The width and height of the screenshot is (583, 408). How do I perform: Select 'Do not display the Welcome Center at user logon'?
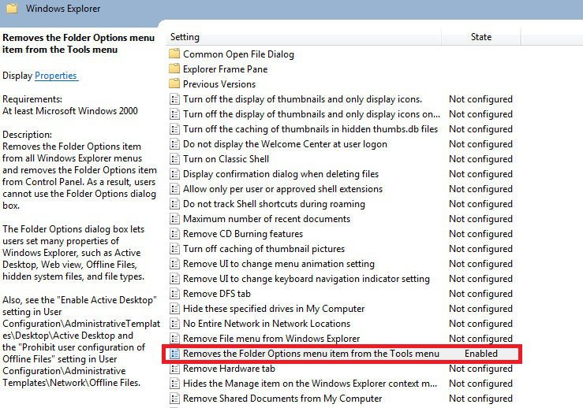pos(285,144)
